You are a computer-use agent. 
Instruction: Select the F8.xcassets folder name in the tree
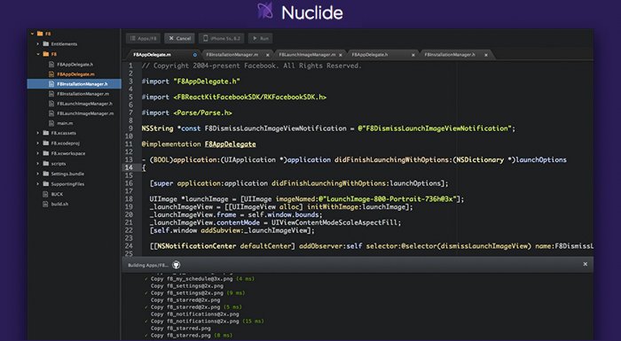click(x=63, y=133)
